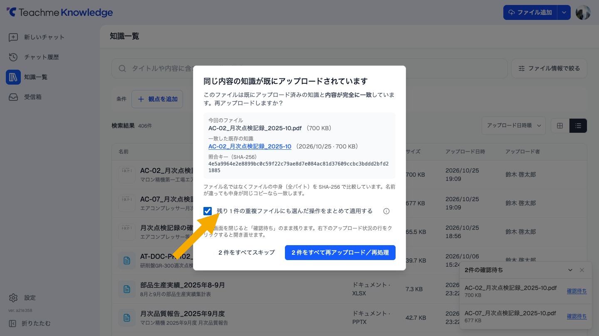Screen dimensions: 599x336
Task: Switch to list view layout
Action: pos(578,126)
